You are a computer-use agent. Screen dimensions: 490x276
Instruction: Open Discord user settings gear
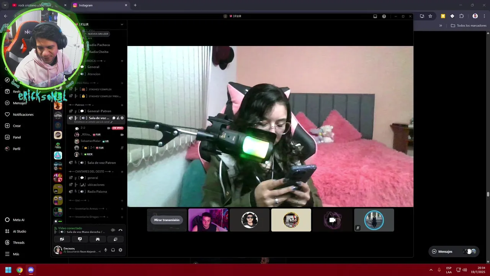120,250
